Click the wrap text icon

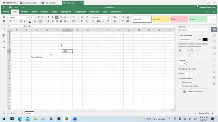click(61, 17)
